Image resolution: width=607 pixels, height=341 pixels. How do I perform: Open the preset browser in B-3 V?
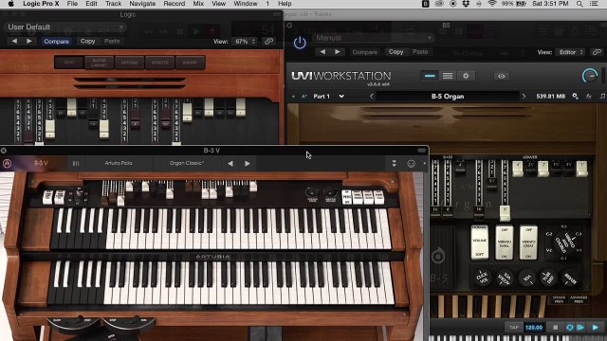(76, 164)
